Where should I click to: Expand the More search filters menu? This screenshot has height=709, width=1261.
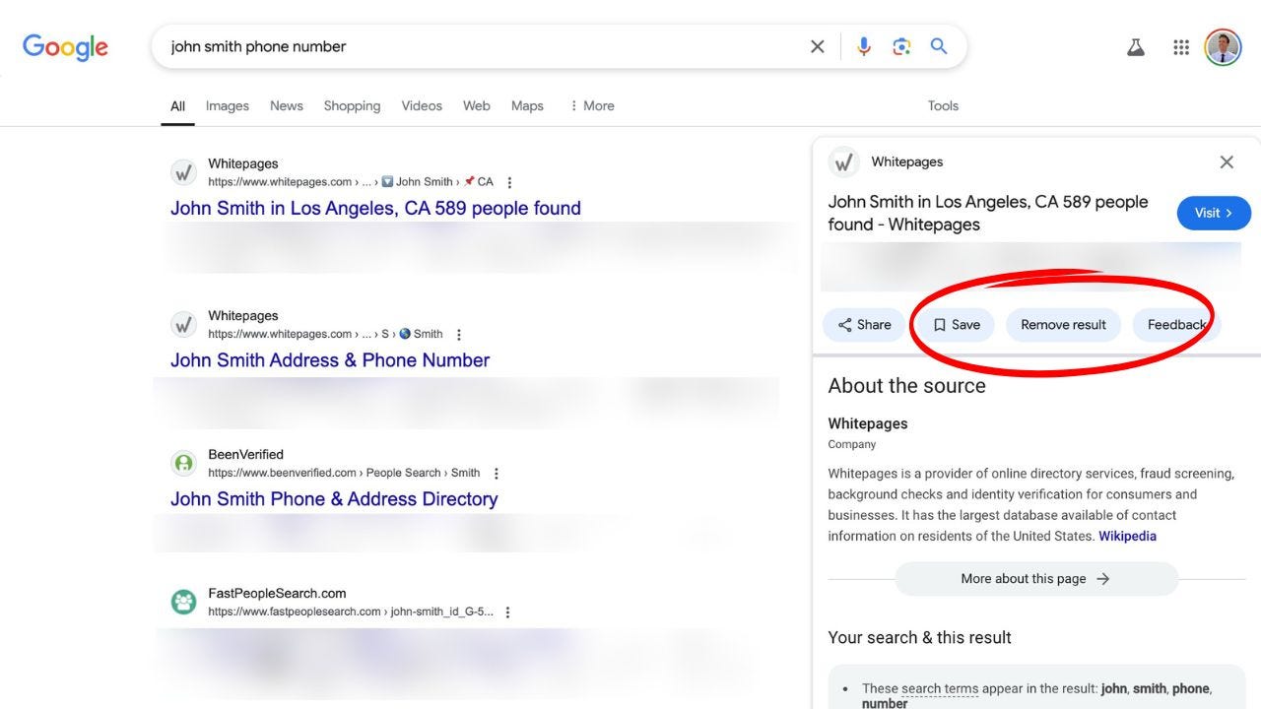pyautogui.click(x=591, y=105)
